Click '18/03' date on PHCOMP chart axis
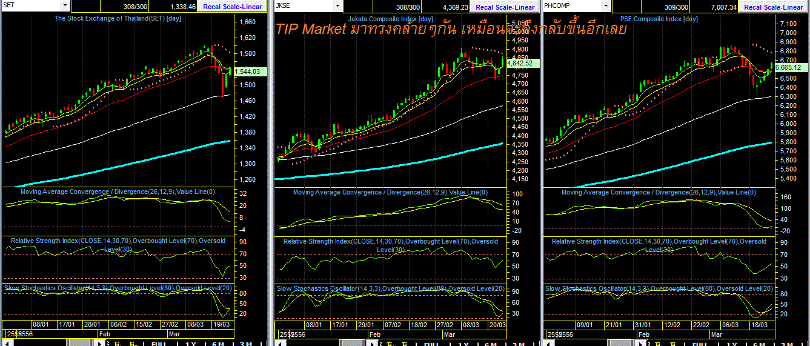Image resolution: width=810 pixels, height=346 pixels. 759,325
